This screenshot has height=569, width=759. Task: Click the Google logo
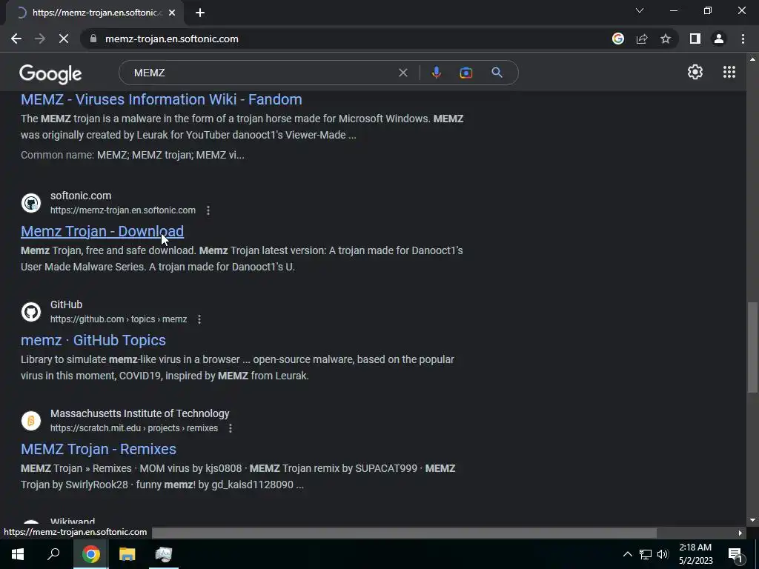[x=50, y=73]
